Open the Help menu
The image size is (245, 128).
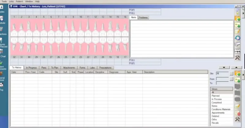[x=37, y=2]
